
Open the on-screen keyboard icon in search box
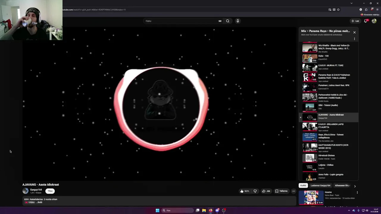click(220, 21)
